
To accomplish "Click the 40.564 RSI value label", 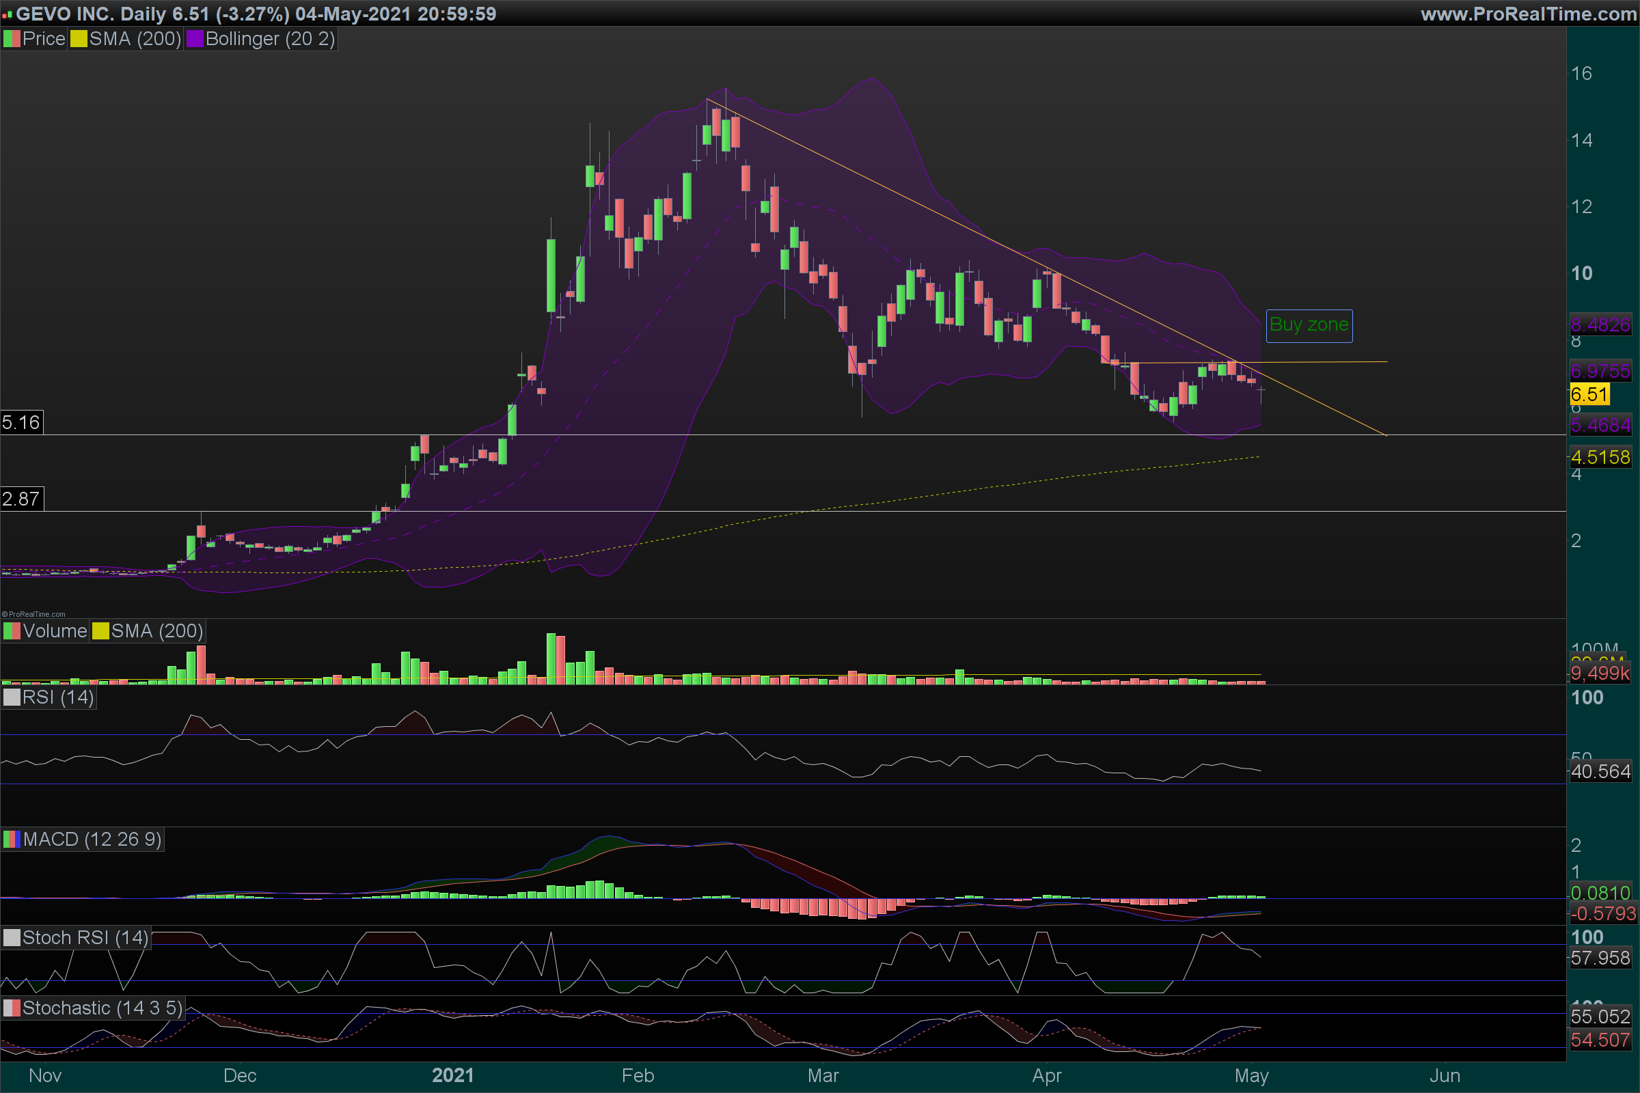I will coord(1600,772).
